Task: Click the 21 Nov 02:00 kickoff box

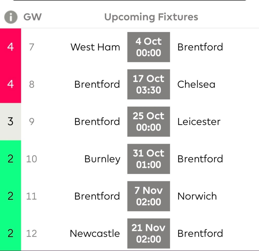Action: tap(148, 234)
